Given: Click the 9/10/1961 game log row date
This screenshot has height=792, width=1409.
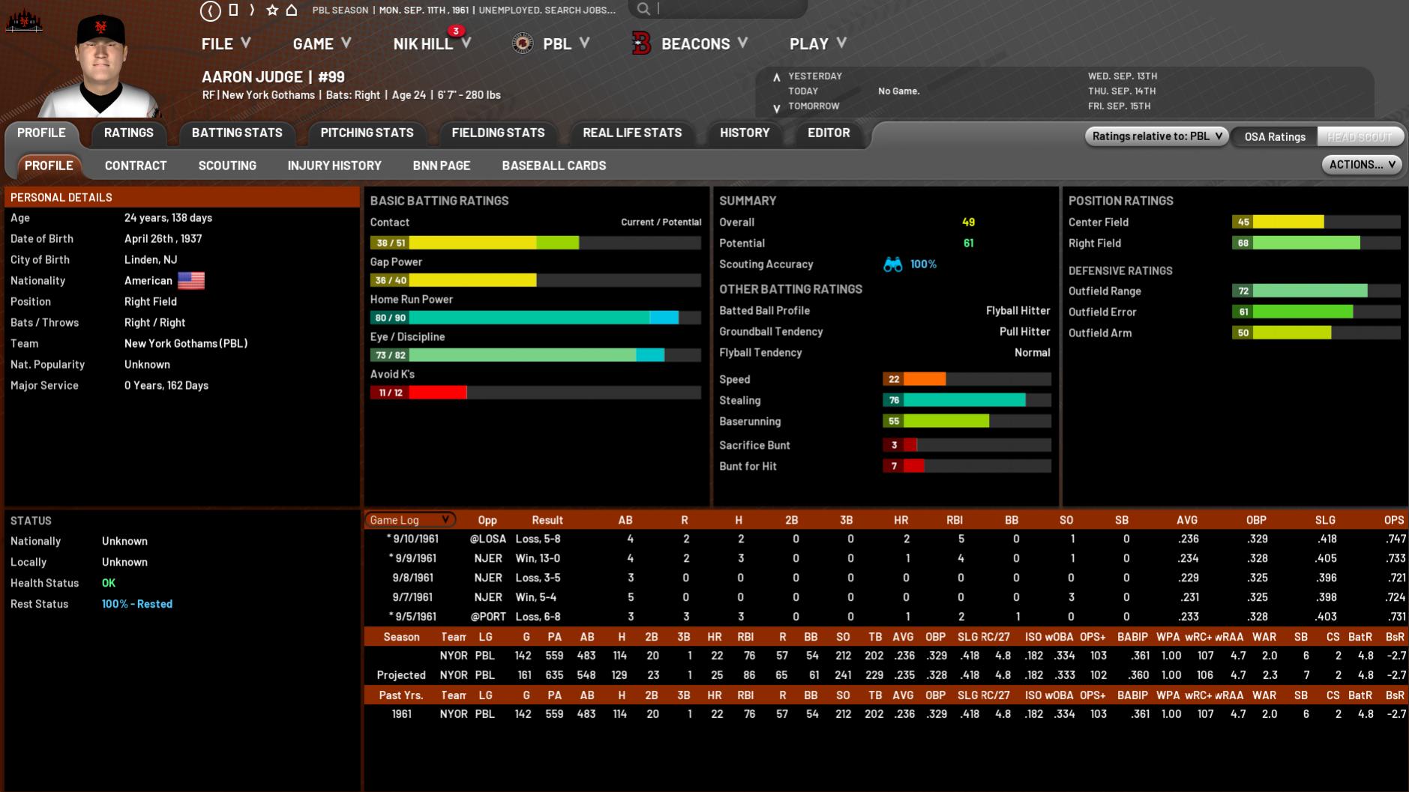Looking at the screenshot, I should [x=415, y=539].
